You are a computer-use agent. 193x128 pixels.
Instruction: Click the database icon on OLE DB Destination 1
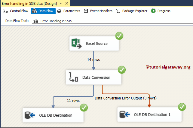[124, 114]
